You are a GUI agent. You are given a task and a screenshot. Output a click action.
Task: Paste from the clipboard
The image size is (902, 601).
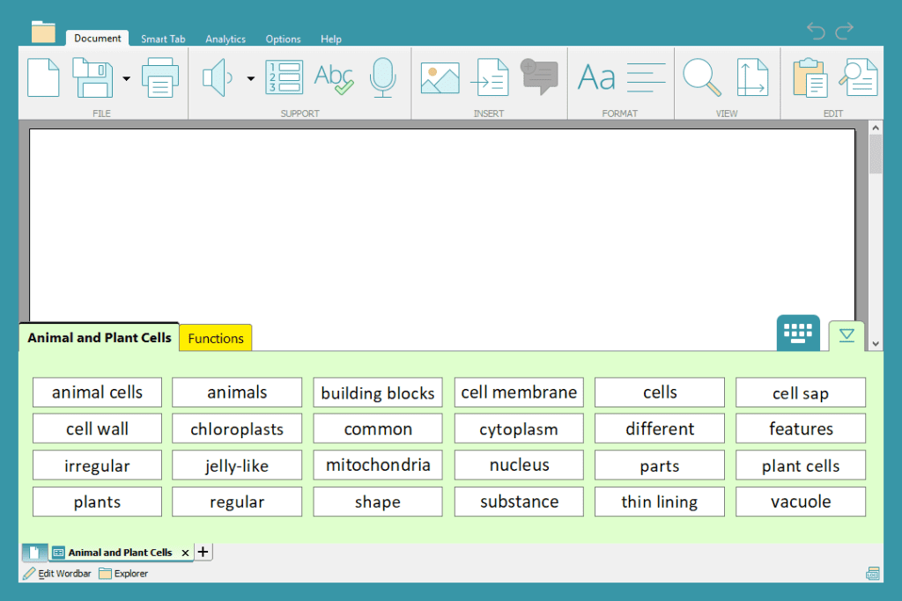pyautogui.click(x=810, y=77)
